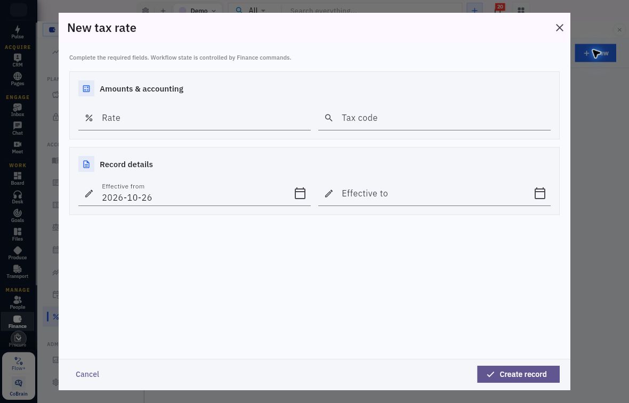Viewport: 629px width, 403px height.
Task: Open the CoBrain assistant
Action: coord(19,387)
